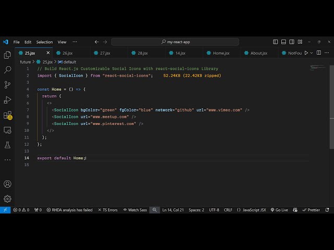Viewport: 334px width, 250px height.
Task: Open the Run and Debug view
Action: coord(7,99)
